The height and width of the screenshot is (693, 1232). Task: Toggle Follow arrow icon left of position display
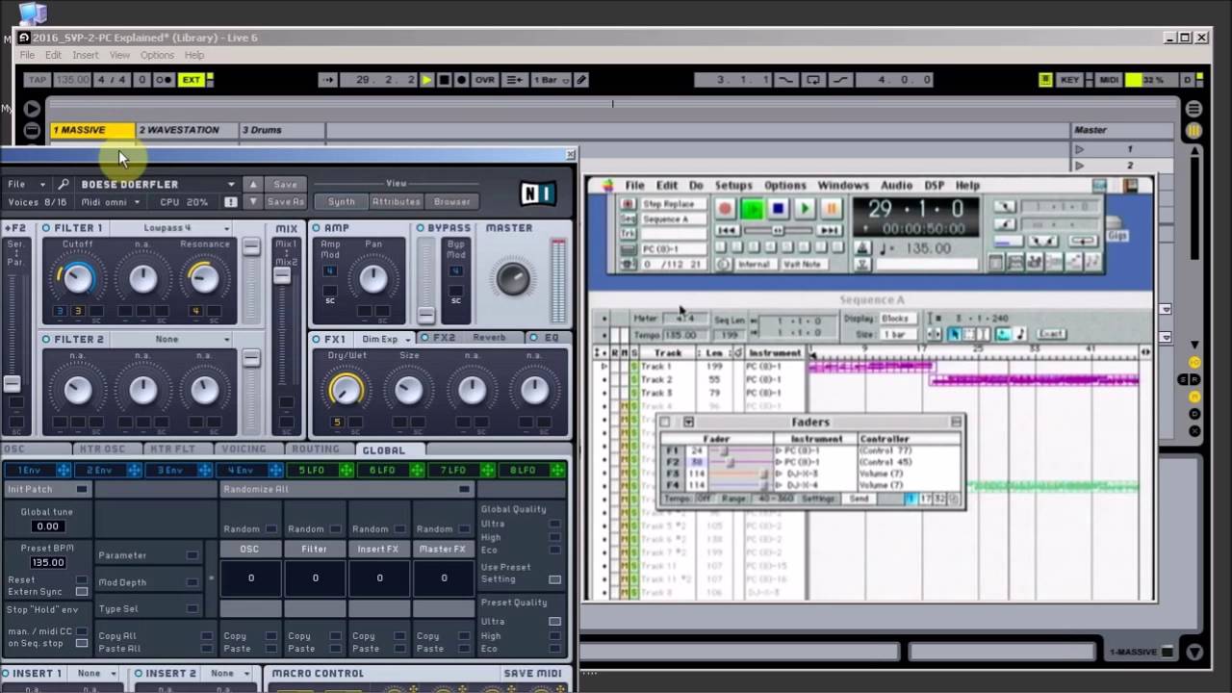pyautogui.click(x=328, y=80)
